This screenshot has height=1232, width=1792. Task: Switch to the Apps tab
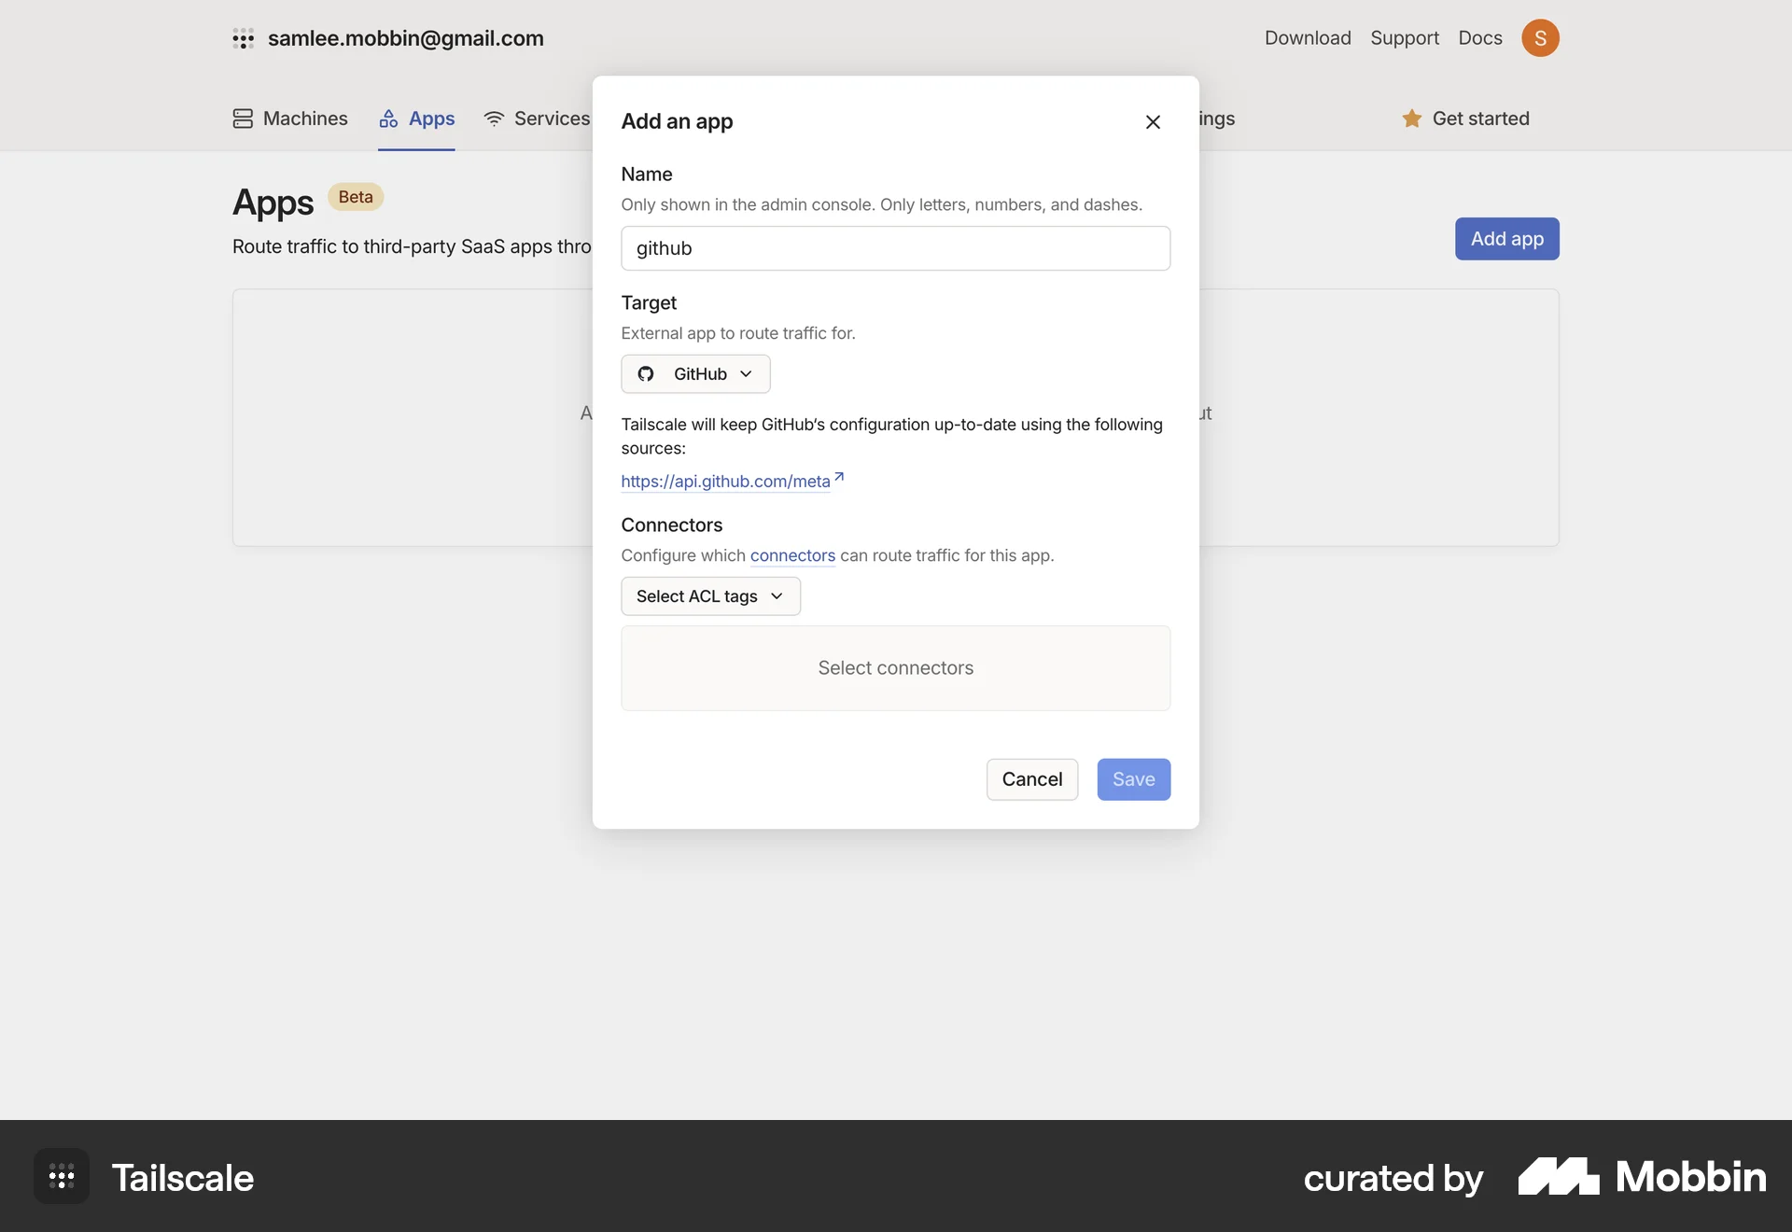[x=429, y=119]
